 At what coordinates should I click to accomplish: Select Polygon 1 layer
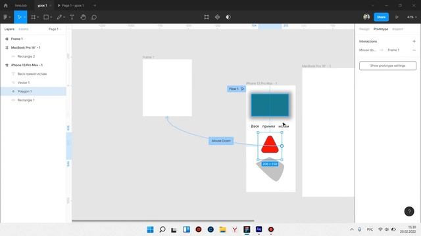34,91
